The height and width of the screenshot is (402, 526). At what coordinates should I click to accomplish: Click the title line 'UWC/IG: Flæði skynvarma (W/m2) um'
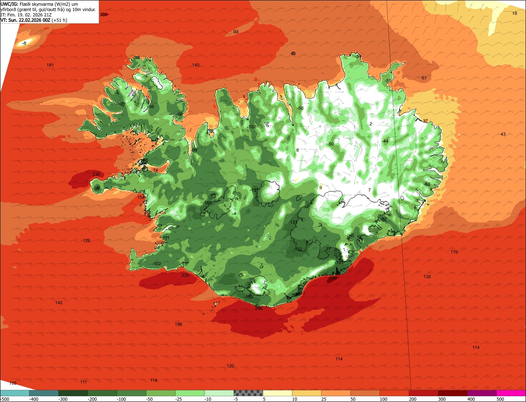(x=39, y=4)
